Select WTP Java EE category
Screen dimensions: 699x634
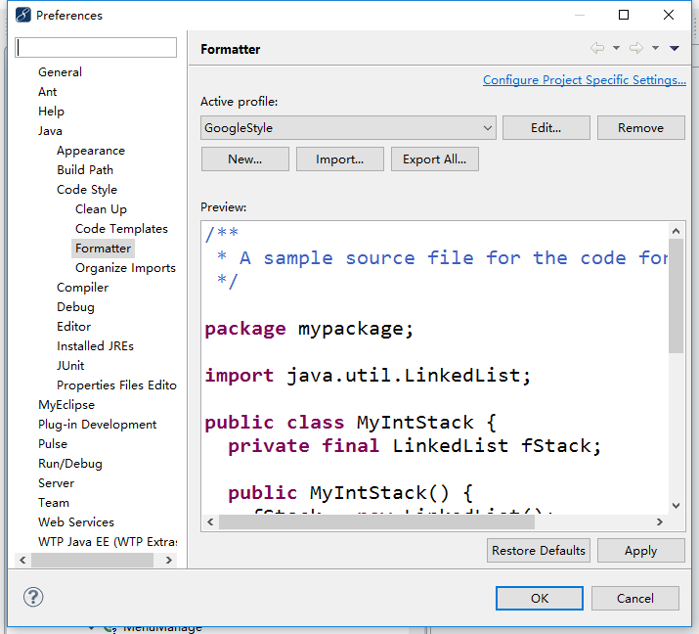(108, 542)
